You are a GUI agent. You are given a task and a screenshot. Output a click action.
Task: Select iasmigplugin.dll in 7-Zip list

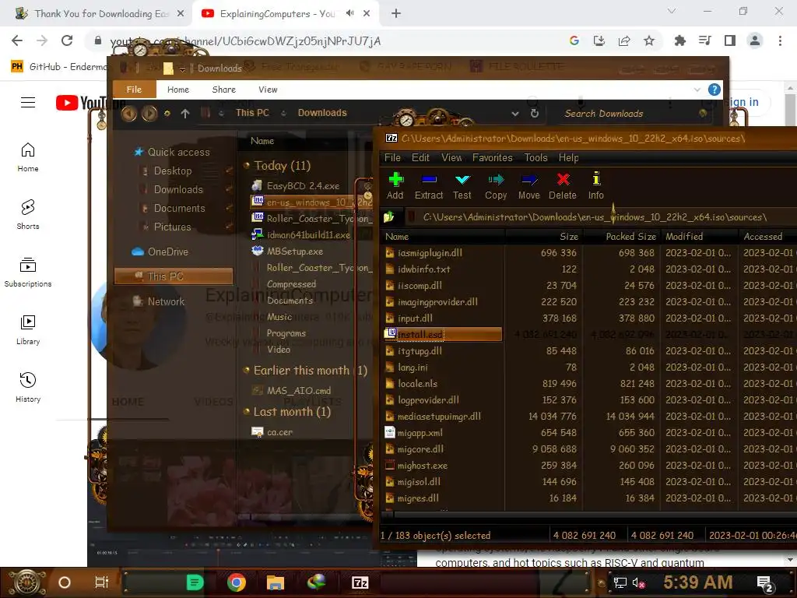pyautogui.click(x=430, y=253)
